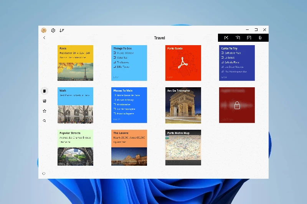Click Avenue des Champs-Élysées text
307x204 pixels.
(75, 138)
